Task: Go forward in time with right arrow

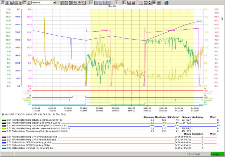Action: pos(79,2)
